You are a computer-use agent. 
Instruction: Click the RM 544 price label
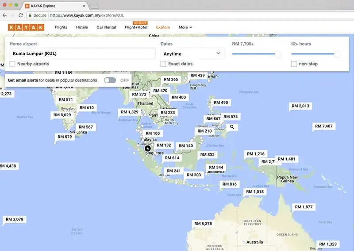[216, 167]
